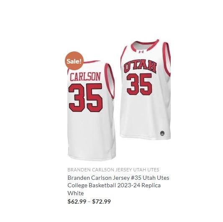Click the UTAH wordmark on the front jersey
Image resolution: width=223 pixels, height=222 pixels.
(x=140, y=66)
